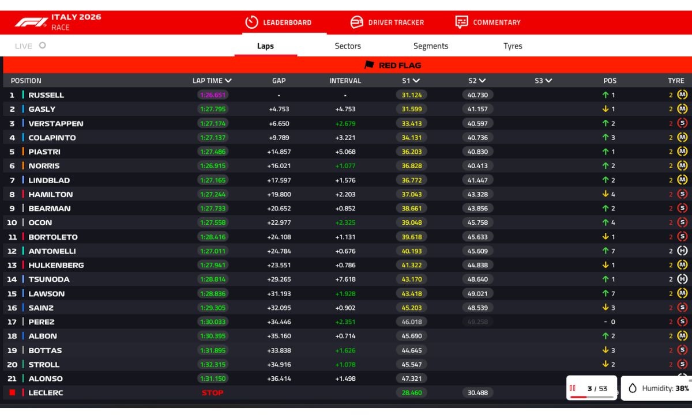Click Antonelli's position-gained up arrow
Screen dimensions: 692x420
click(605, 251)
